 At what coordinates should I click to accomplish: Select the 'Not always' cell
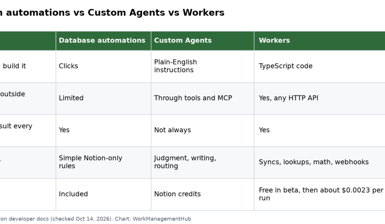click(x=203, y=130)
